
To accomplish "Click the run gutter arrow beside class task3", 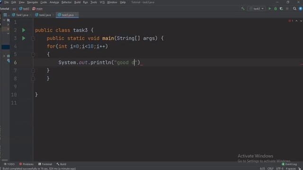I will coord(24,30).
